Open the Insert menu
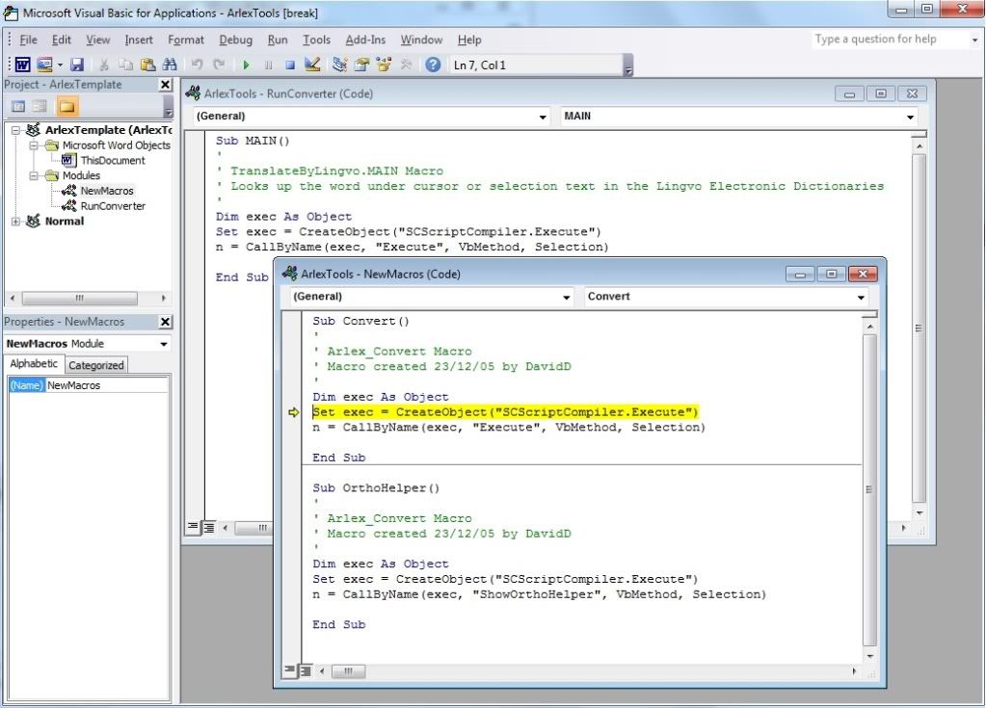 [x=139, y=39]
